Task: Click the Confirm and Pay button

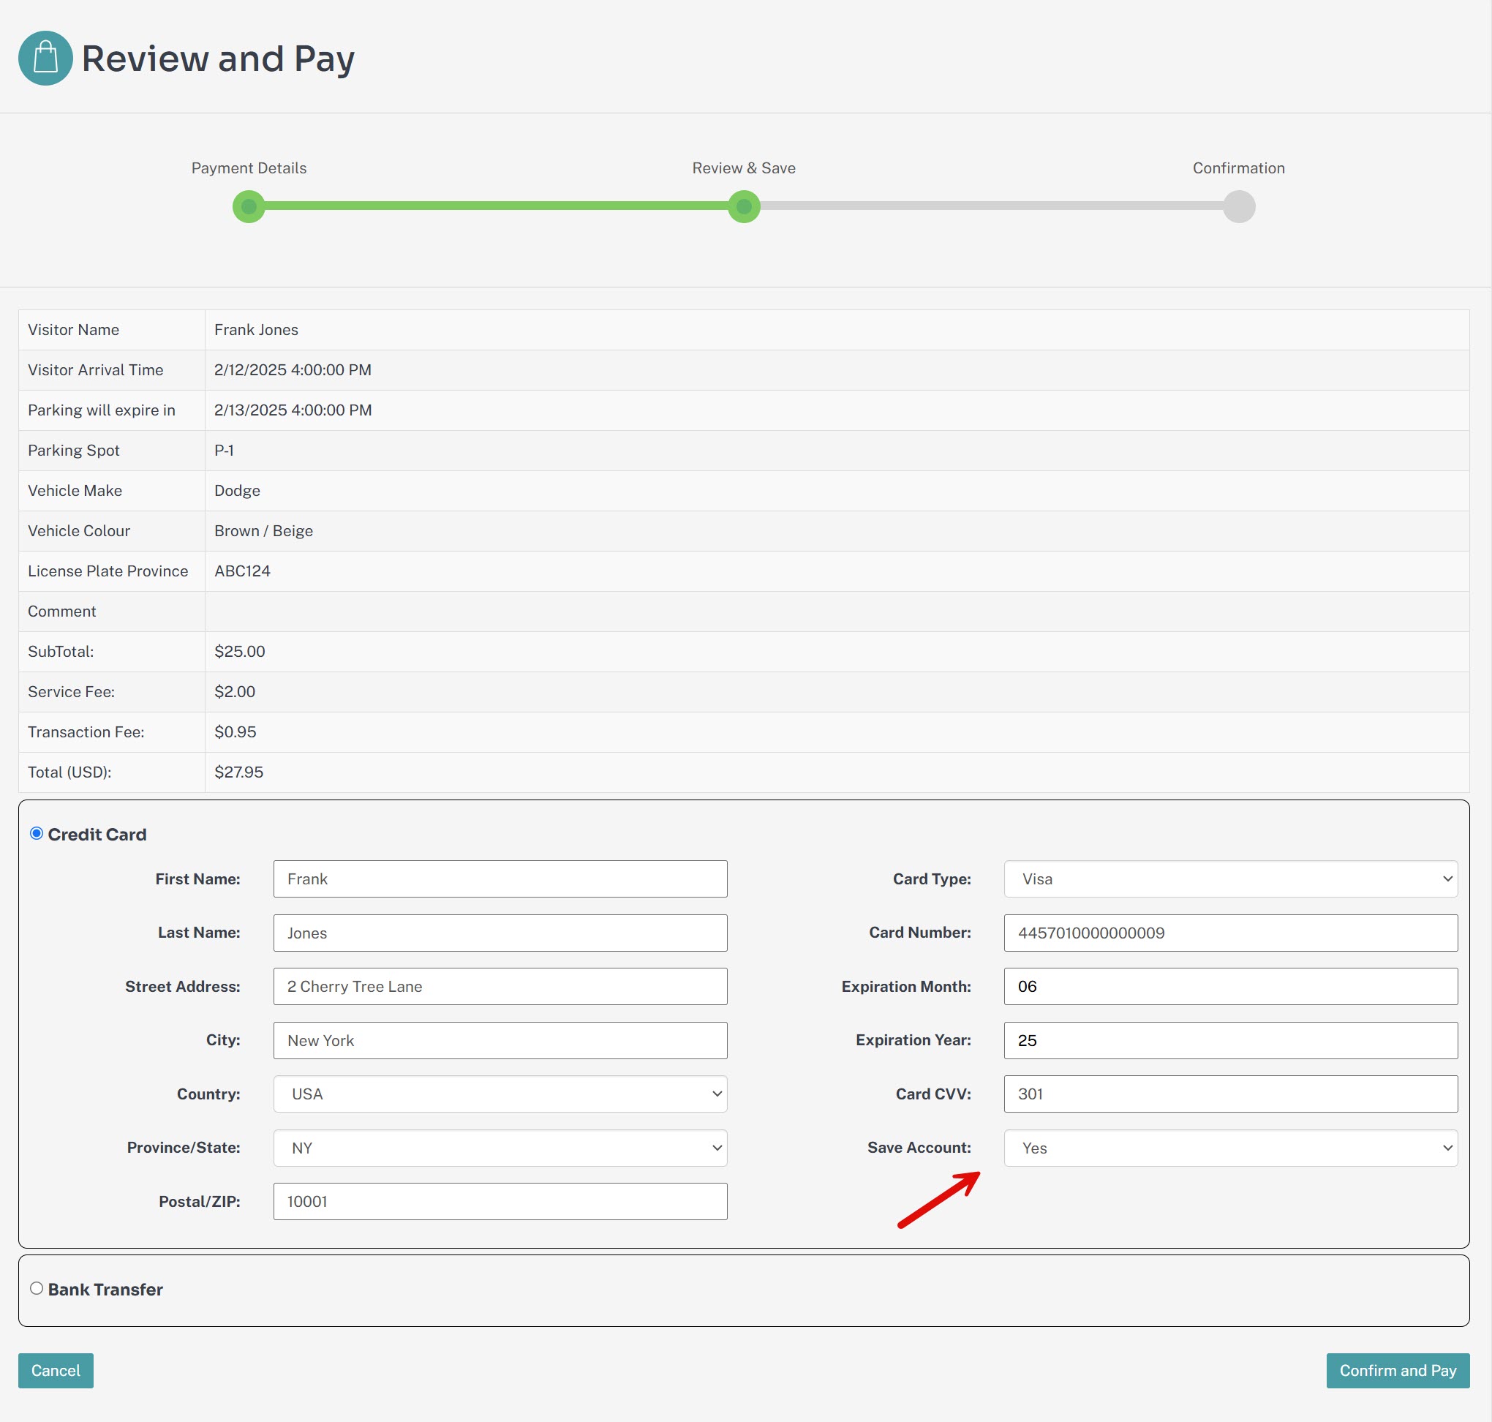Action: [x=1397, y=1369]
